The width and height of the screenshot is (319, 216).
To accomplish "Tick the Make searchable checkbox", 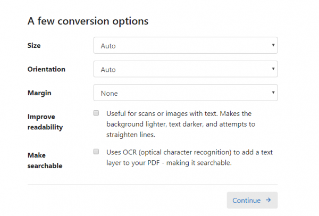I will 96,152.
